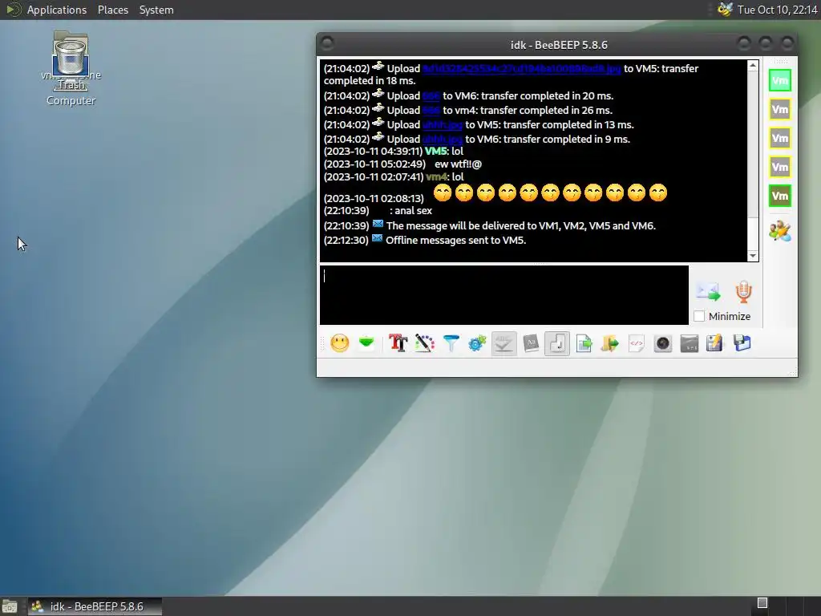Click "Offline messages sent to VM5." line

(x=455, y=241)
